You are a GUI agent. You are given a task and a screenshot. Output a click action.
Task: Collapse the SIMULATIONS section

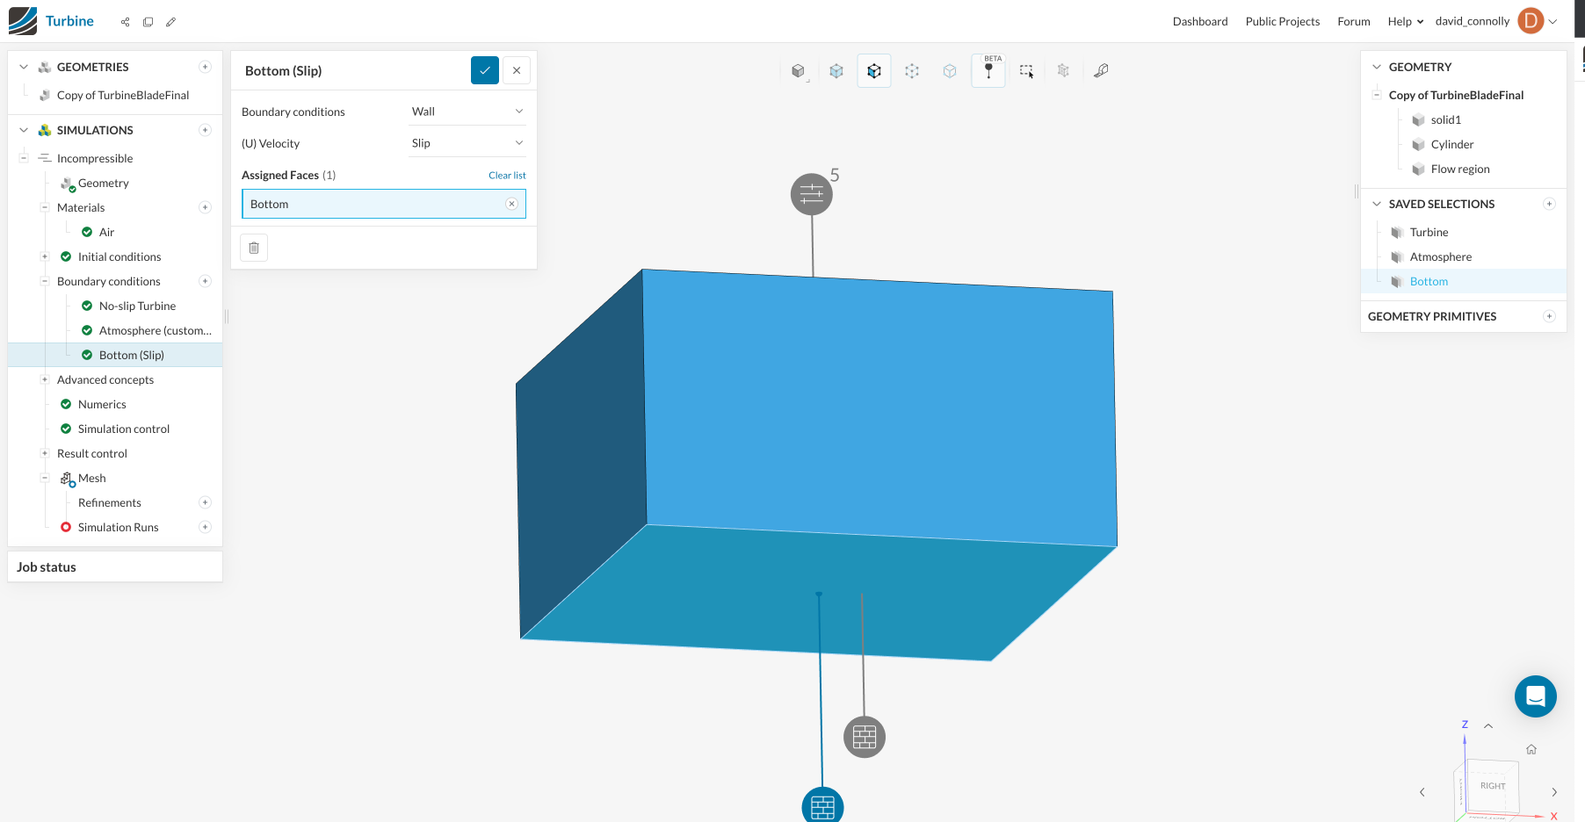24,130
